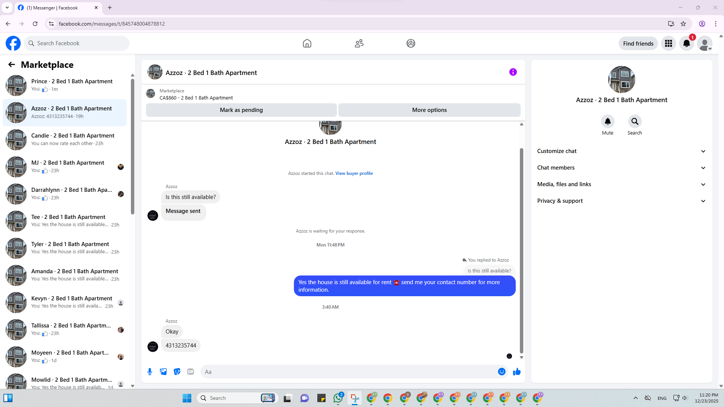Image resolution: width=724 pixels, height=407 pixels.
Task: Click quoted 'Is this still available?' reply
Action: point(489,271)
